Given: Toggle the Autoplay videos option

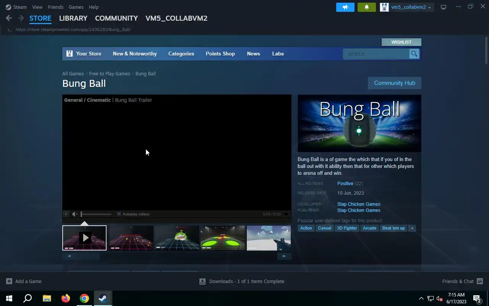Looking at the screenshot, I should click(133, 214).
